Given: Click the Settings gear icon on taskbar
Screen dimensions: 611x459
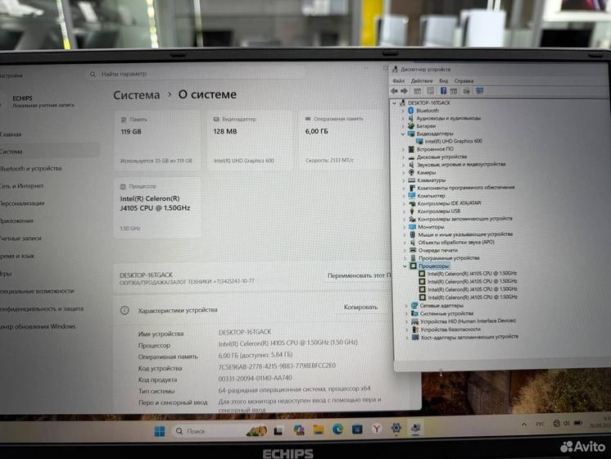Looking at the screenshot, I should tap(396, 428).
